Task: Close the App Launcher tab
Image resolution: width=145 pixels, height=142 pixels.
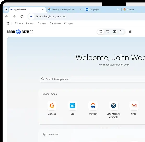Action: (43, 9)
